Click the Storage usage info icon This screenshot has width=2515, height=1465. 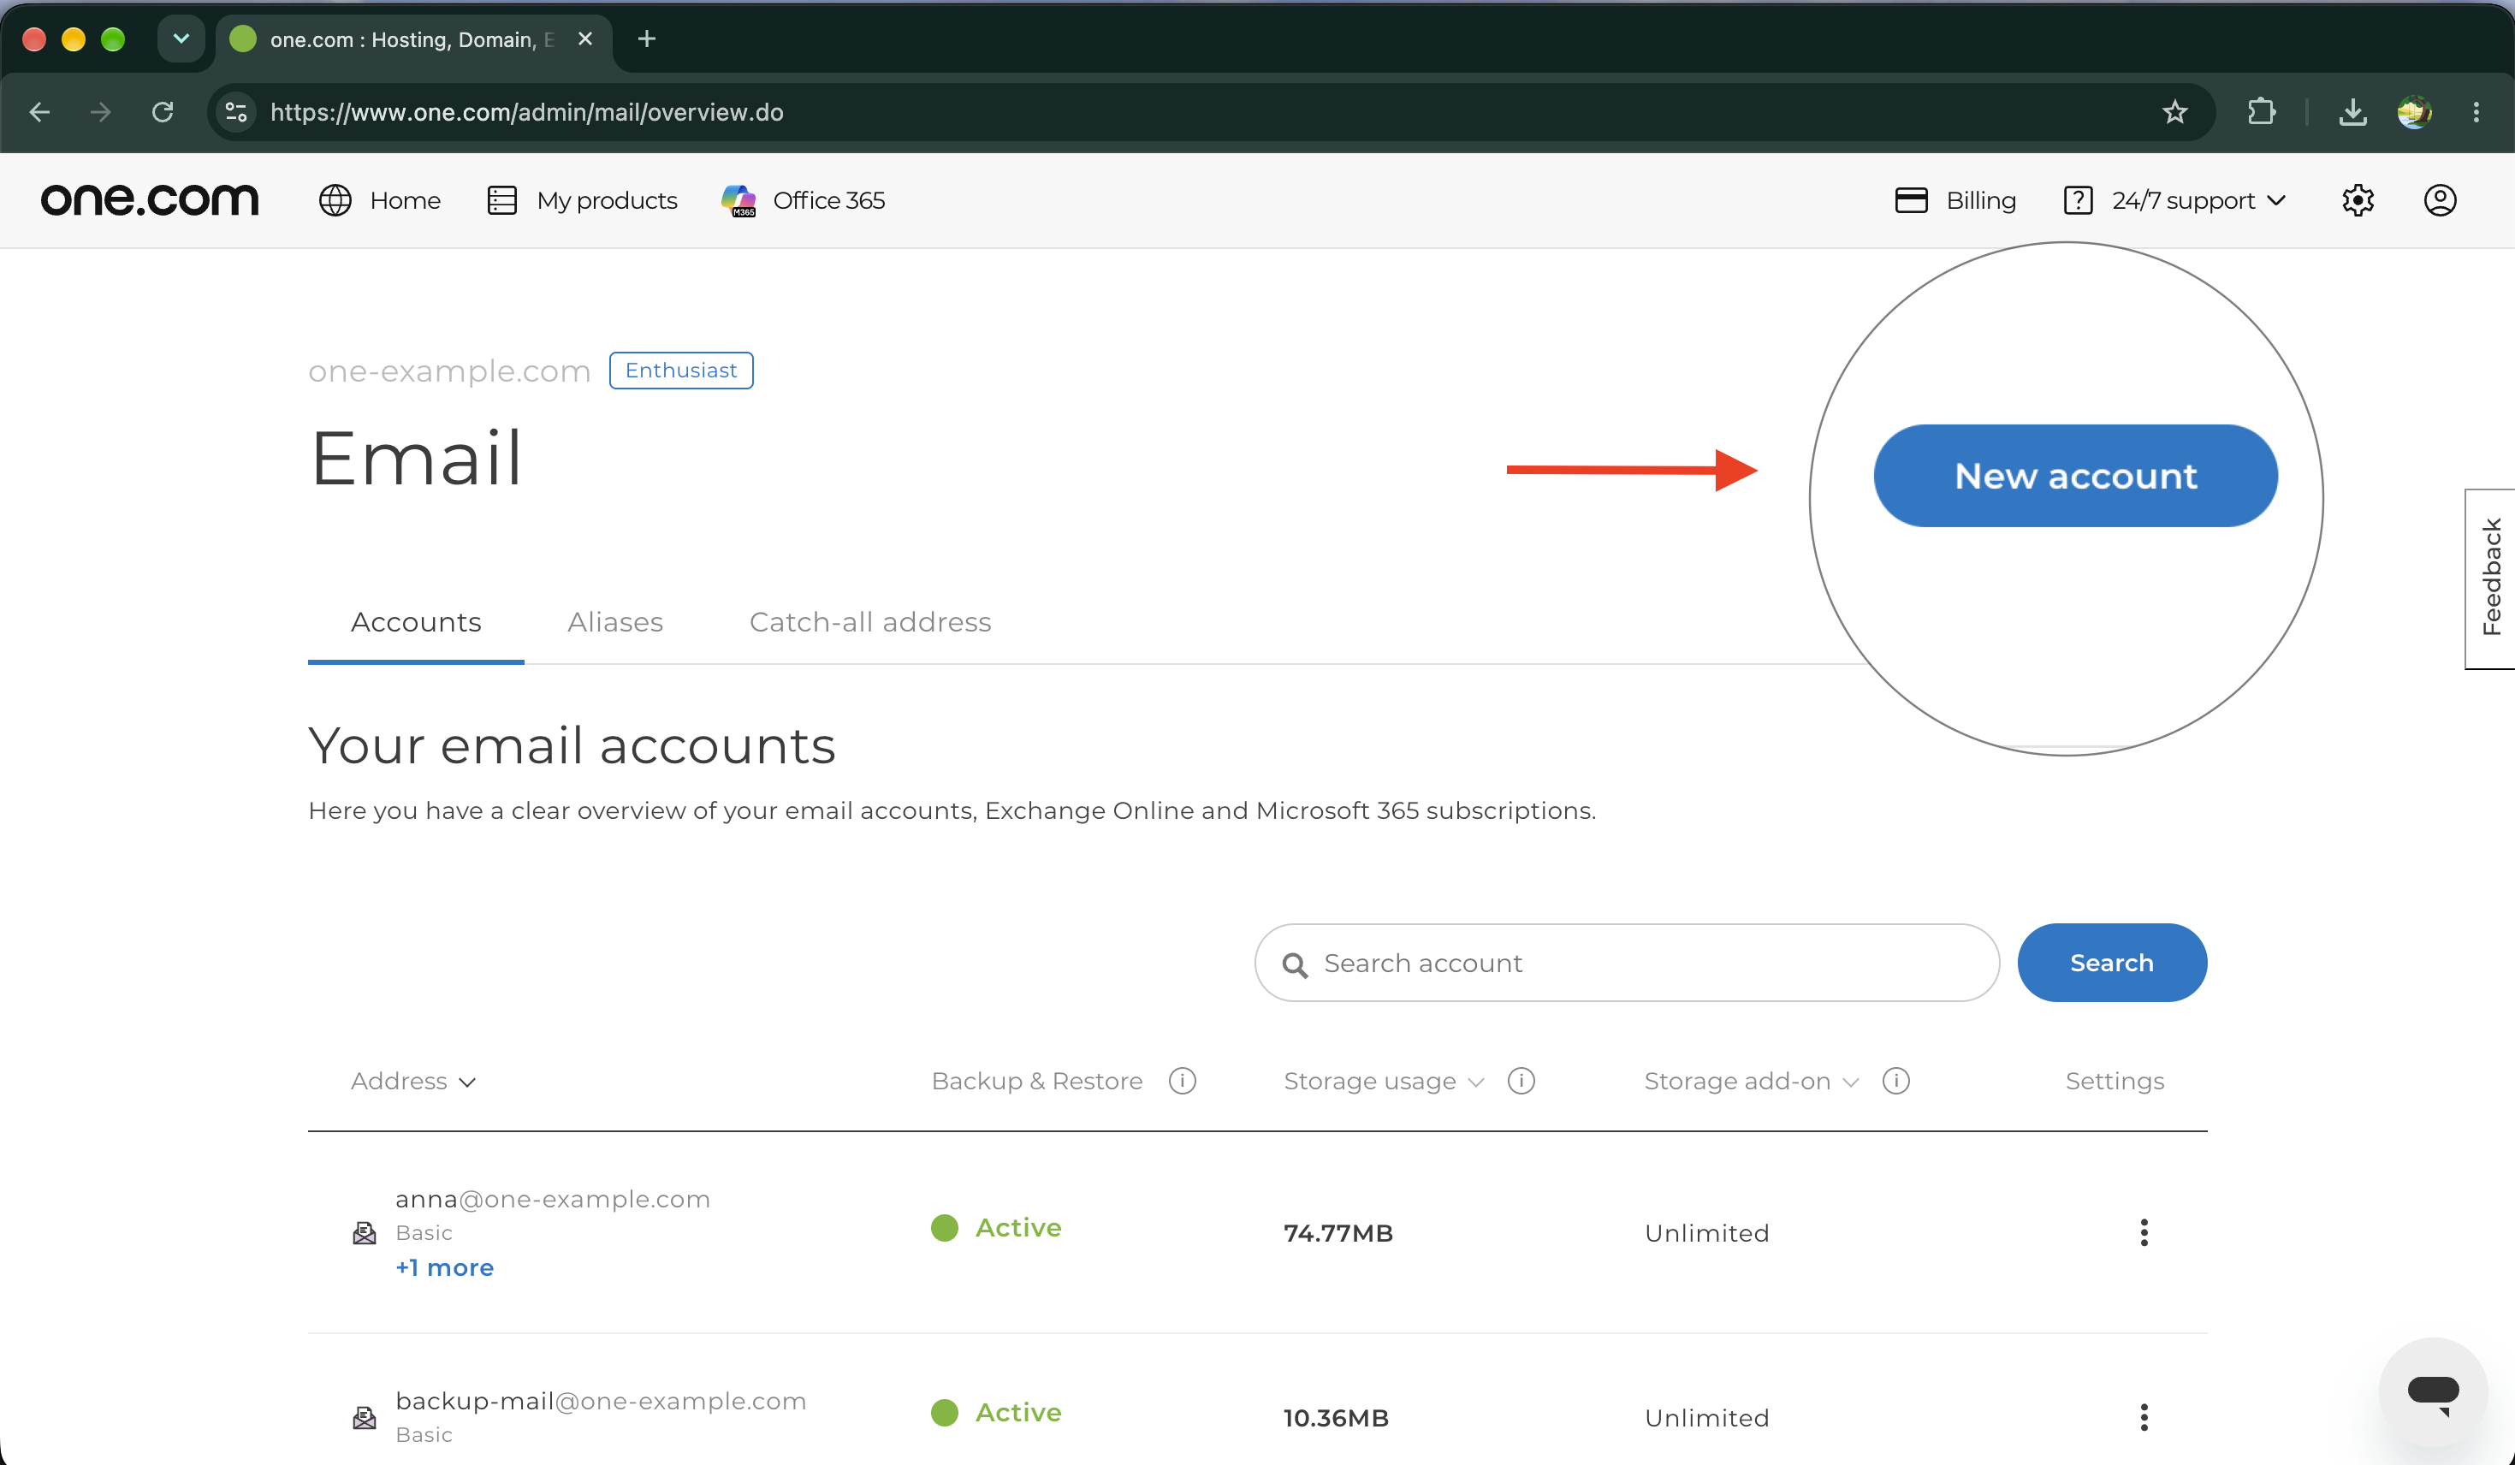pos(1521,1081)
